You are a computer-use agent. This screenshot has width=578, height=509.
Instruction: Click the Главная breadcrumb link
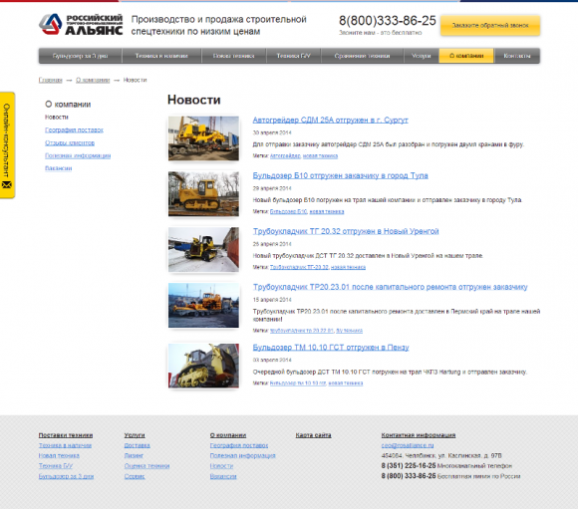pos(50,80)
